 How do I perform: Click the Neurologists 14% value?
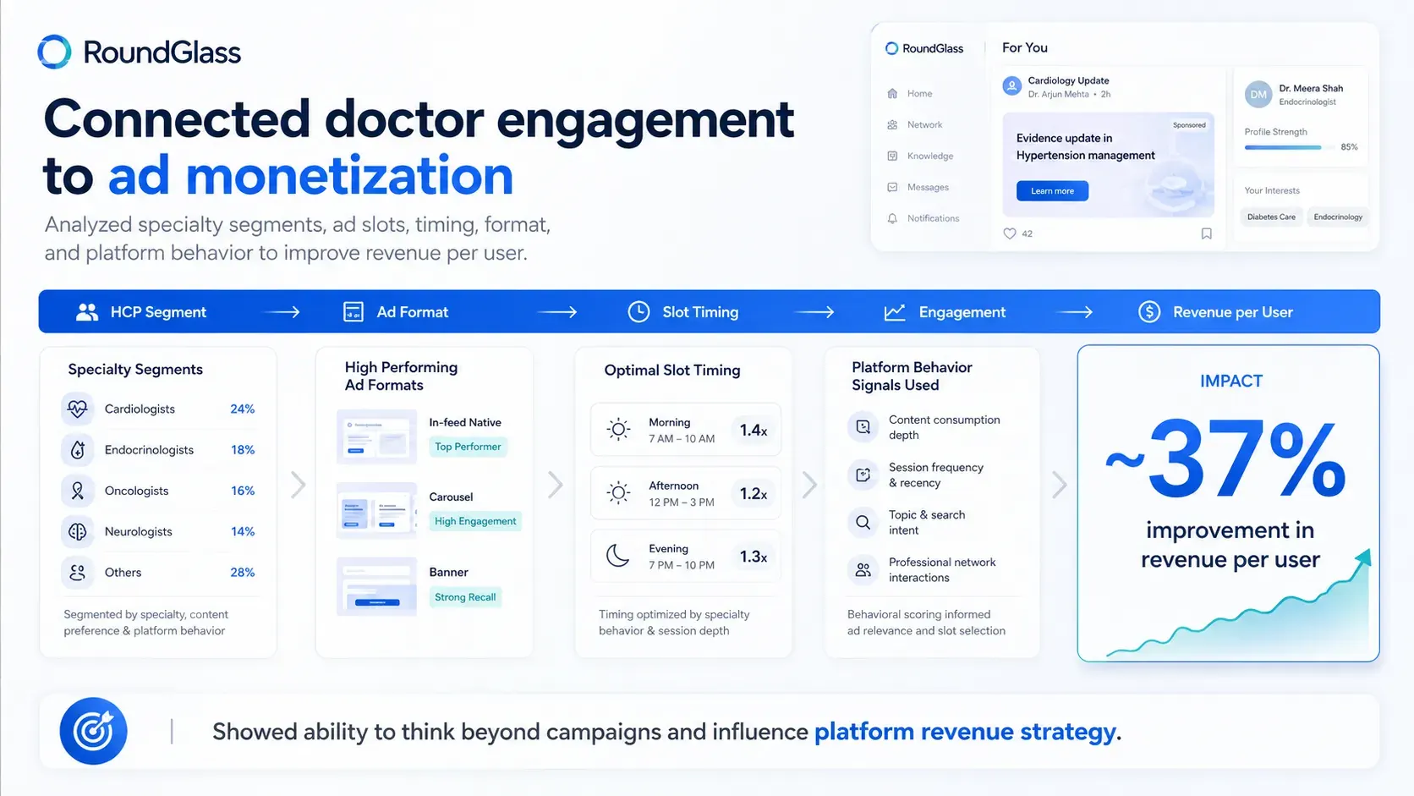click(x=243, y=532)
